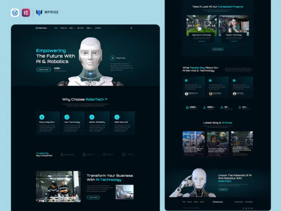281x211 pixels.
Task: Open the Services menu item
Action: pos(80,28)
